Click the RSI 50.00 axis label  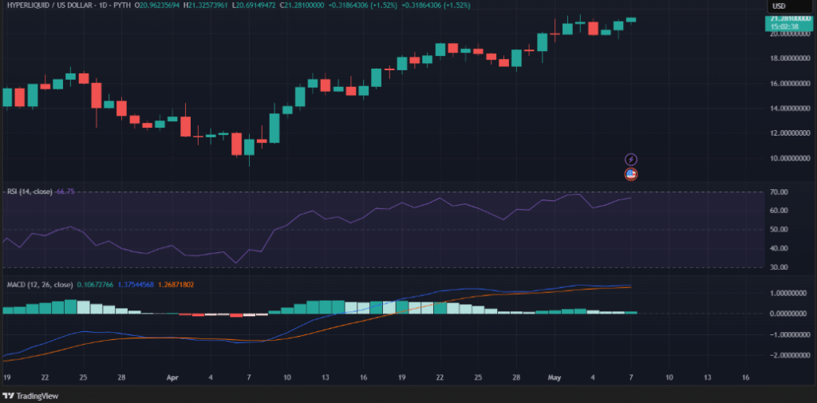[780, 229]
